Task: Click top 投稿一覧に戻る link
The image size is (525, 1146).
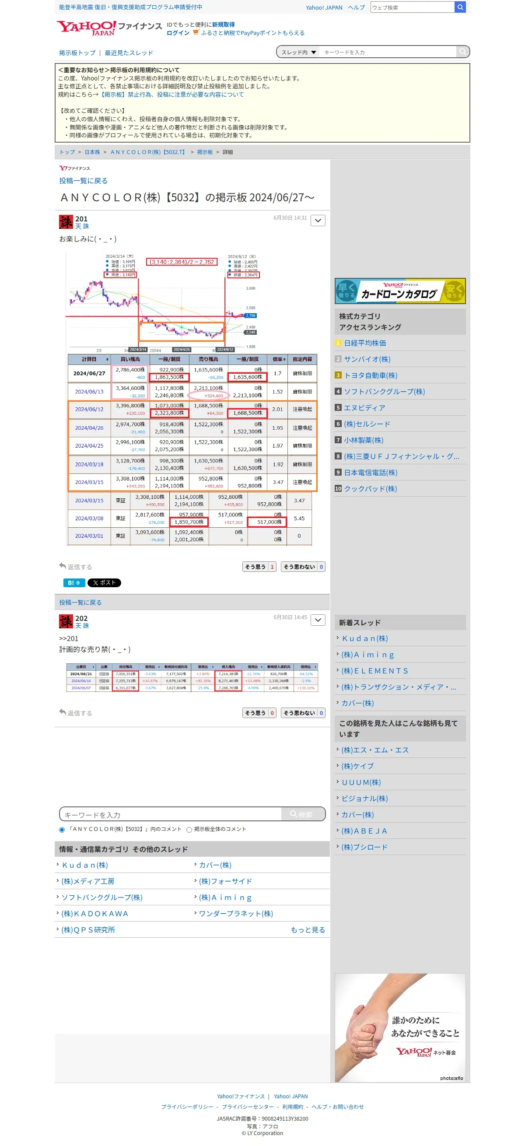Action: (84, 181)
